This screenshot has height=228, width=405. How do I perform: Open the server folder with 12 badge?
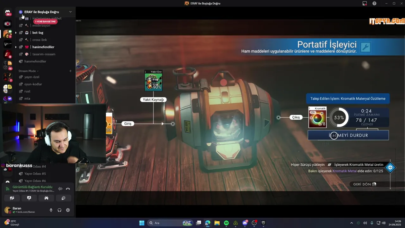8,65
